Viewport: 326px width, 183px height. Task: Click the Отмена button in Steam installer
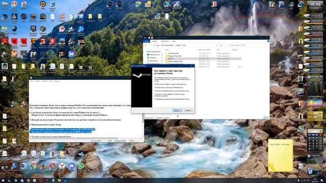click(x=188, y=111)
